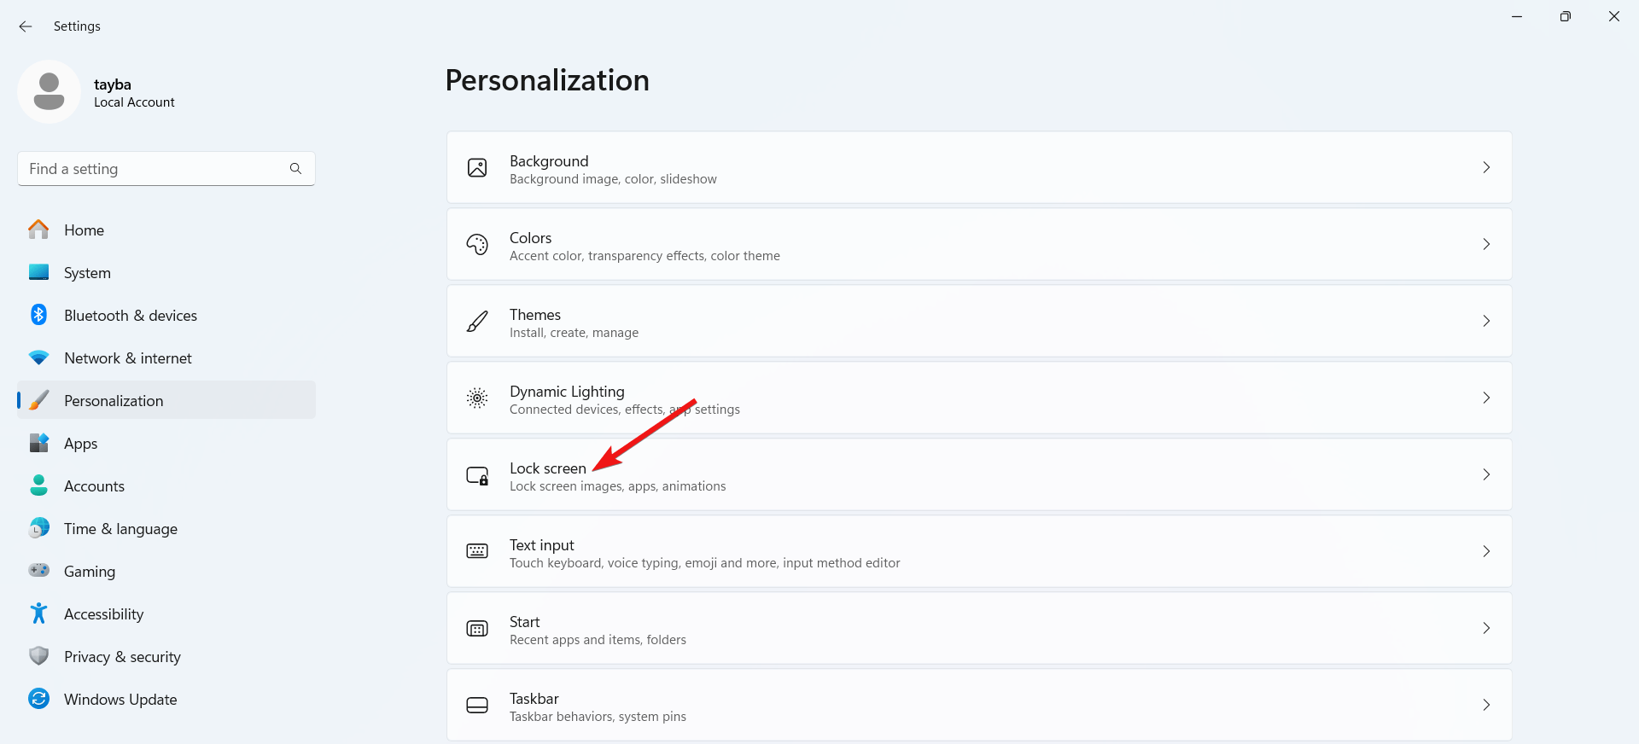Click the Lock screen icon
This screenshot has width=1639, height=744.
pyautogui.click(x=477, y=475)
